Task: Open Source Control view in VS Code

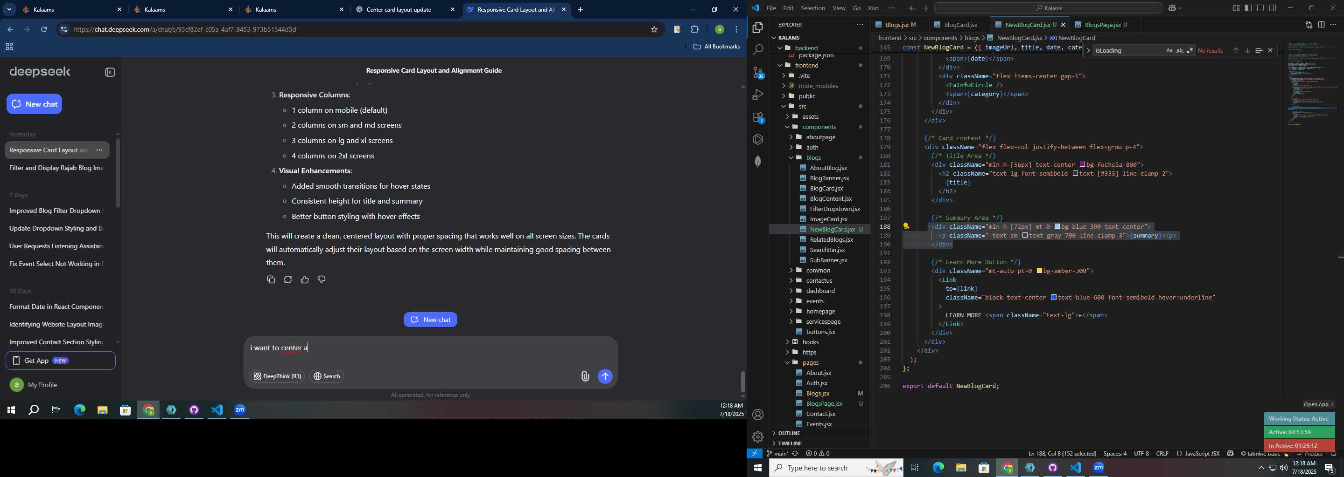Action: [x=758, y=73]
